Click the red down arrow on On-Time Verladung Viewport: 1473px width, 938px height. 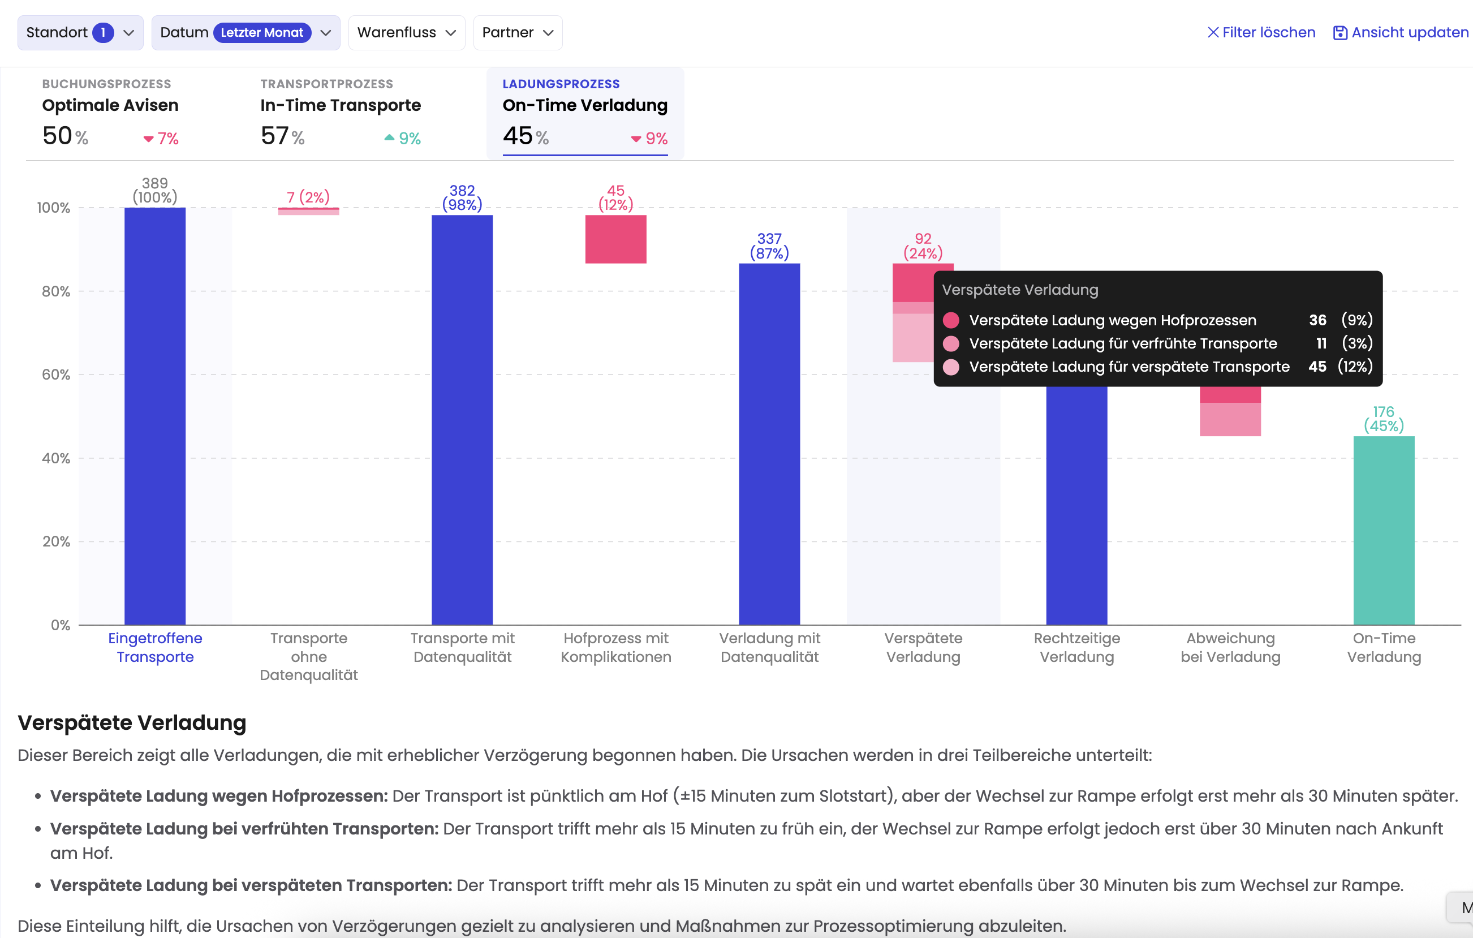coord(636,139)
